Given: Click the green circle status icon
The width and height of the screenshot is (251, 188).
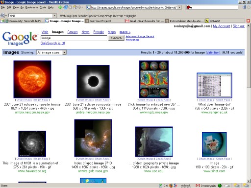Looking at the screenshot, I should coord(220,186).
